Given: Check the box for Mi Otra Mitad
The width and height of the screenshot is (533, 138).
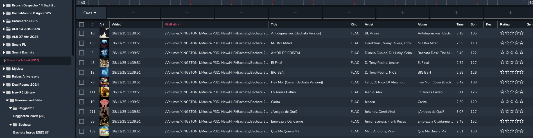Looking at the screenshot, I should point(82,43).
